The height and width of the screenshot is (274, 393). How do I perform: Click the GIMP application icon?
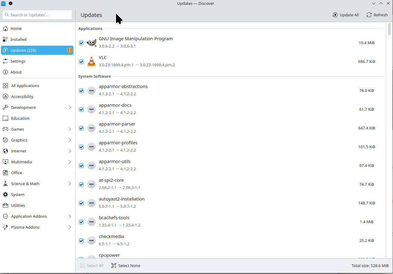[x=92, y=43]
